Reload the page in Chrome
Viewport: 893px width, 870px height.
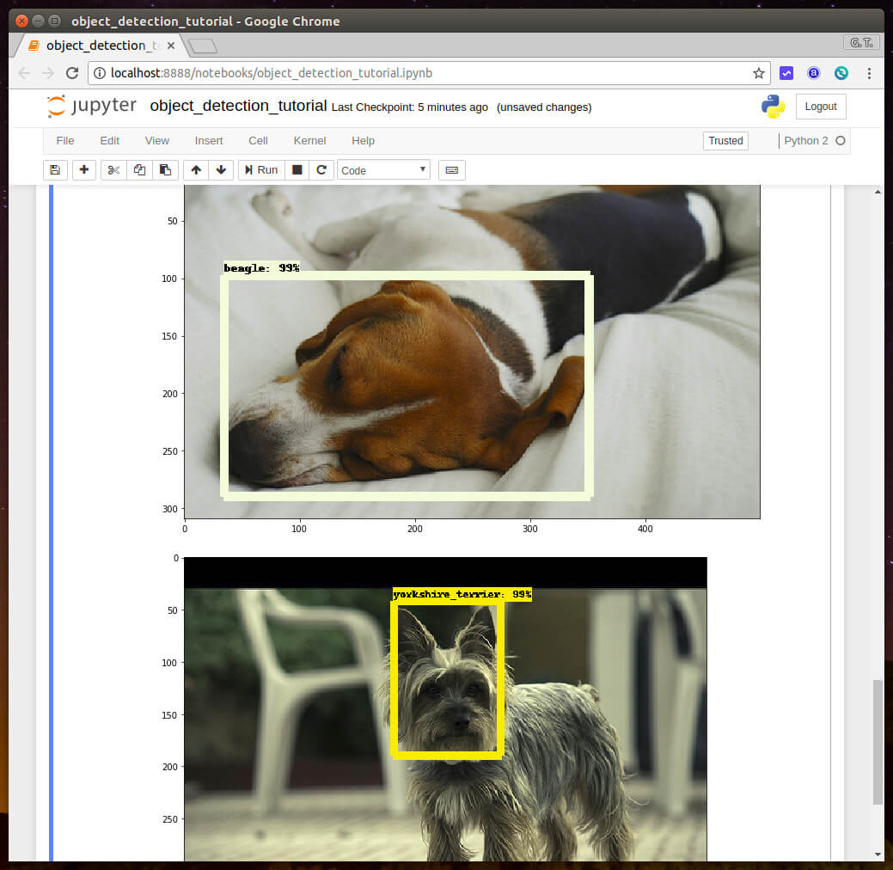click(72, 73)
